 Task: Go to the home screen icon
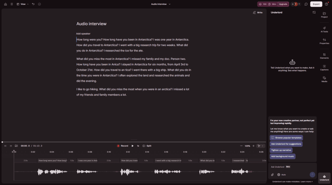click(6, 4)
